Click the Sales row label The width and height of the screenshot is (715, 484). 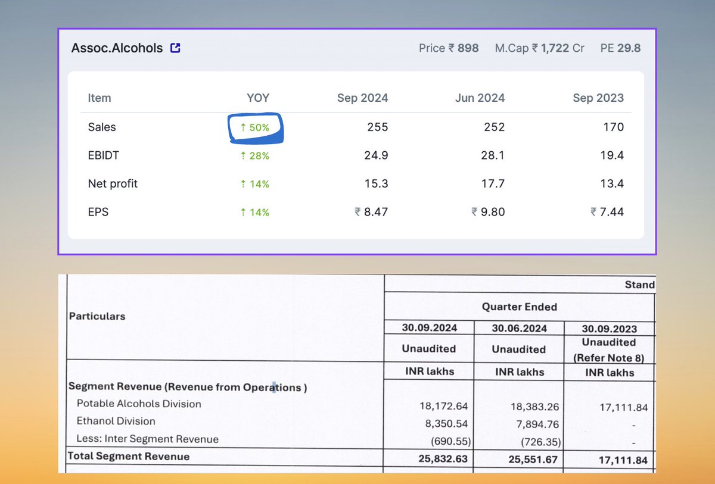(102, 127)
